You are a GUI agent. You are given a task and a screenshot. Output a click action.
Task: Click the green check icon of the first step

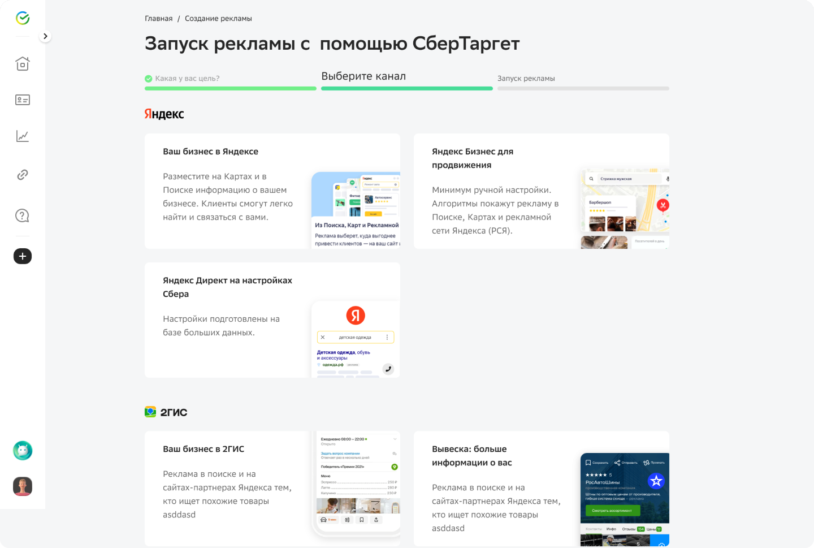[149, 79]
